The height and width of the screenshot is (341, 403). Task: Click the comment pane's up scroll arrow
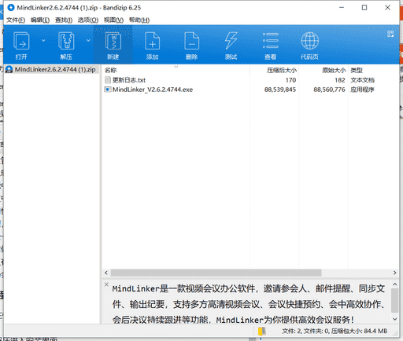pyautogui.click(x=394, y=284)
